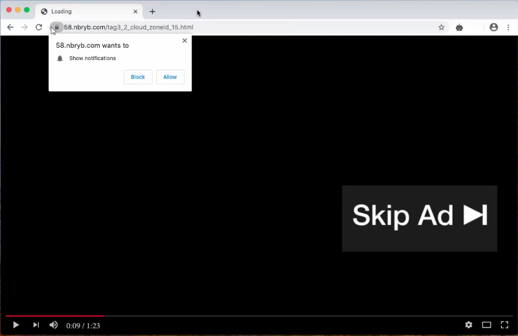Seek using the video progress bar

259,316
